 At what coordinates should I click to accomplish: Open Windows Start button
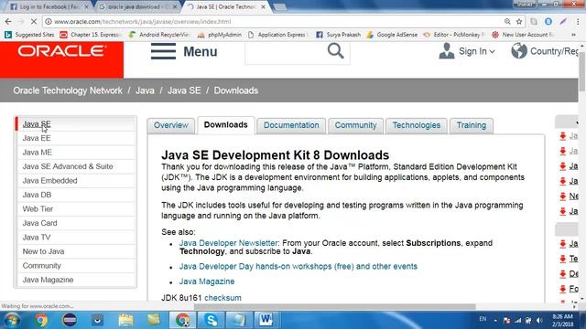[12, 320]
